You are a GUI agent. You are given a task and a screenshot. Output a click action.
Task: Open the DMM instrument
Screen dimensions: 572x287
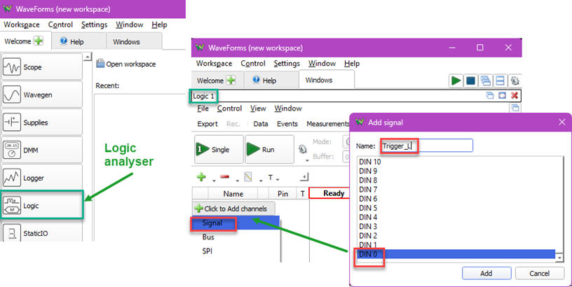pyautogui.click(x=41, y=150)
